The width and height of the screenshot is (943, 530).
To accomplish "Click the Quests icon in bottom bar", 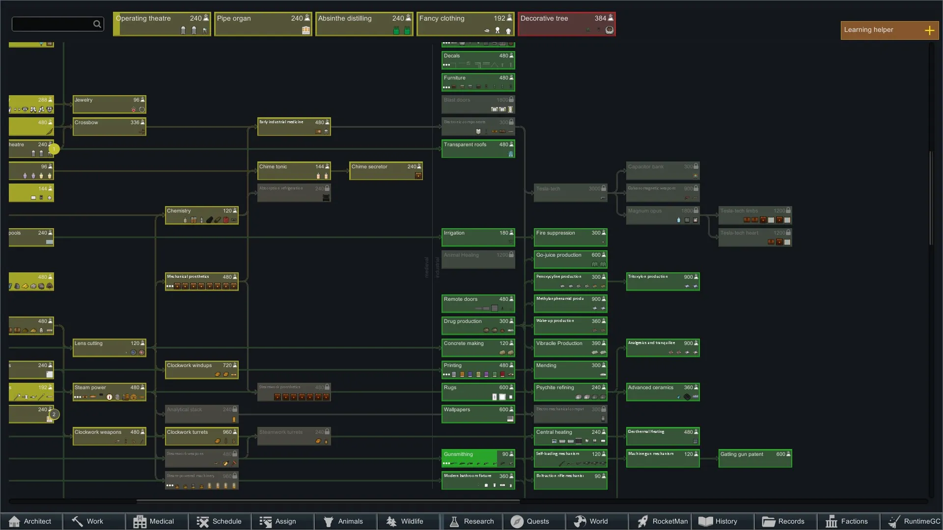I will pyautogui.click(x=517, y=521).
